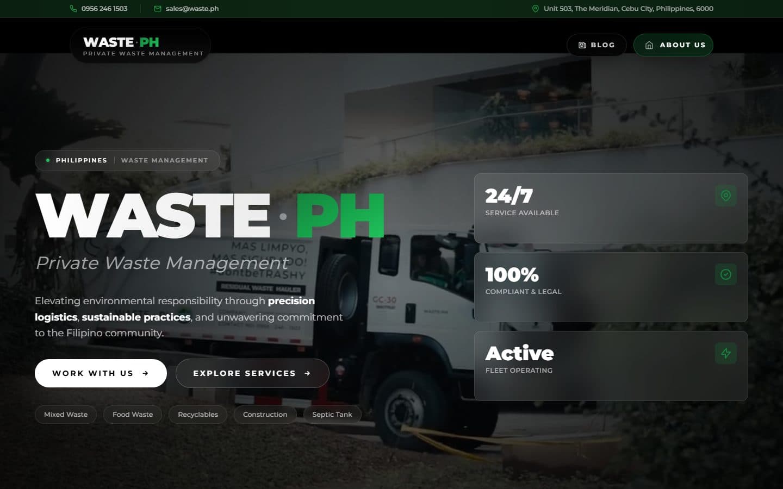Viewport: 783px width, 489px height.
Task: Open the Blog page
Action: click(x=596, y=45)
